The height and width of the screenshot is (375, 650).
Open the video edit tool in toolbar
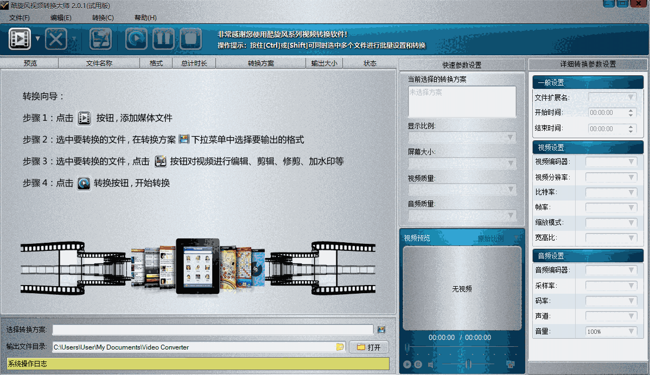pyautogui.click(x=100, y=38)
